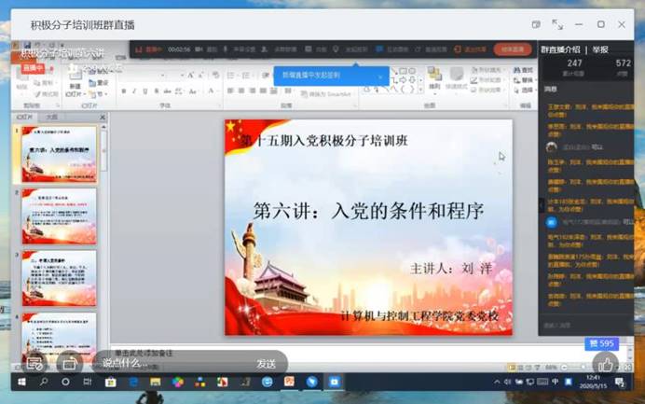Viewport: 645px width, 404px height.
Task: Open Task View on the taskbar
Action: click(88, 383)
